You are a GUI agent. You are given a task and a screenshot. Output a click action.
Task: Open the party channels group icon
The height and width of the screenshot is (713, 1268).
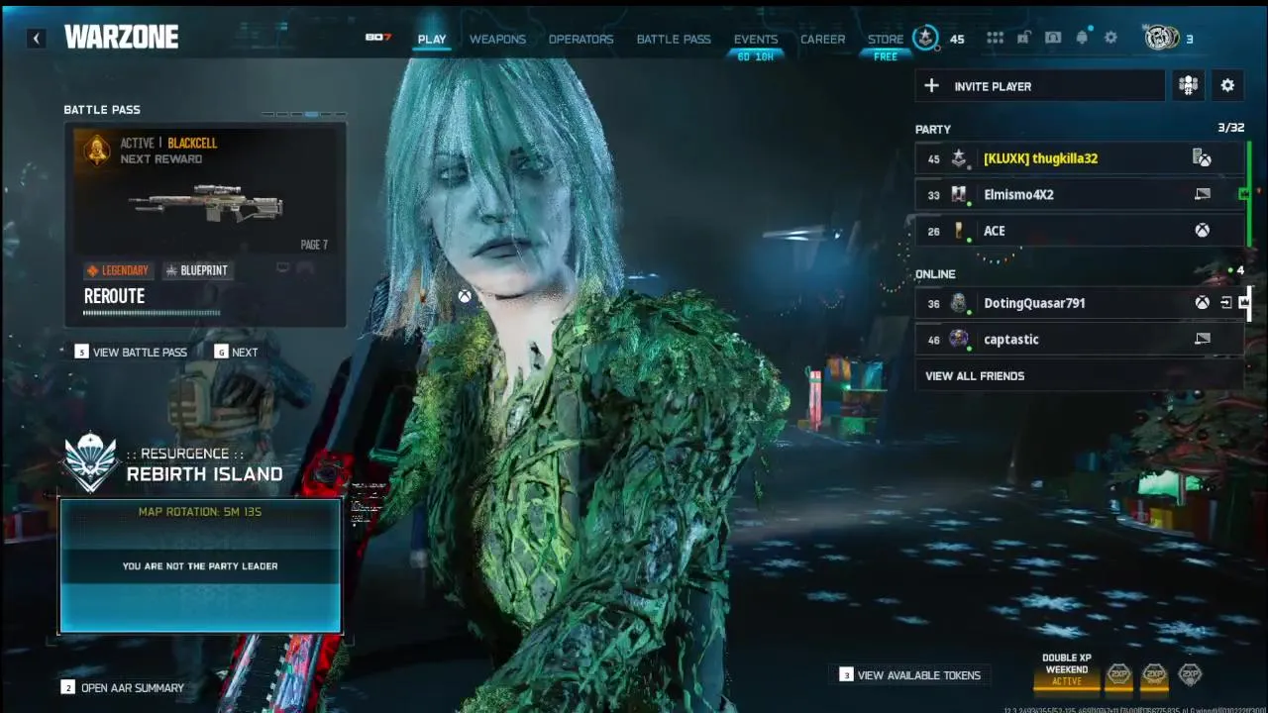click(1189, 86)
